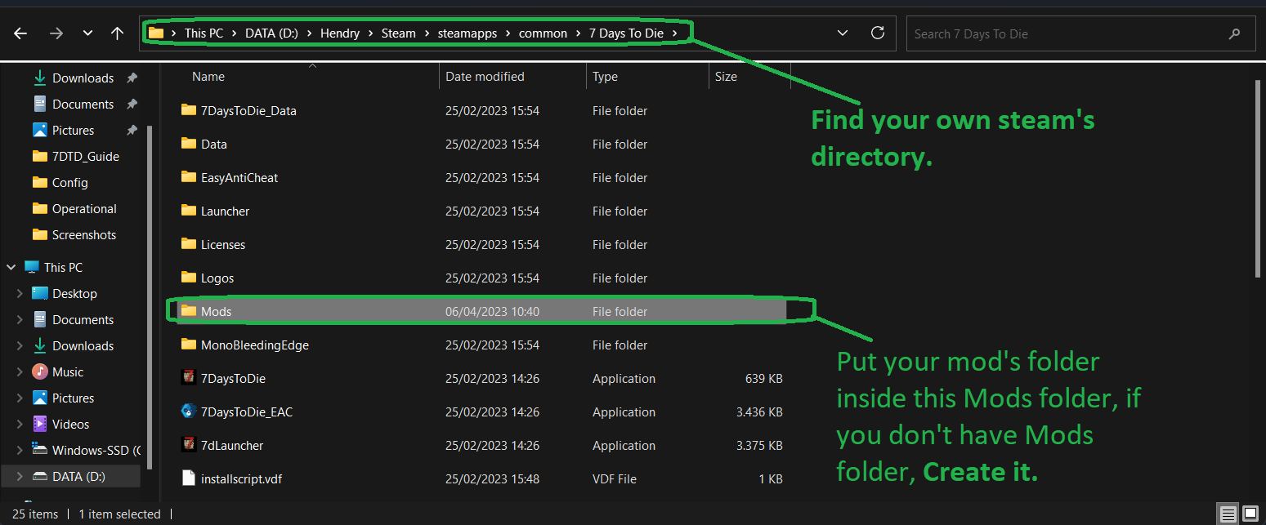Select Videos under This PC
This screenshot has height=525, width=1266.
pos(70,425)
